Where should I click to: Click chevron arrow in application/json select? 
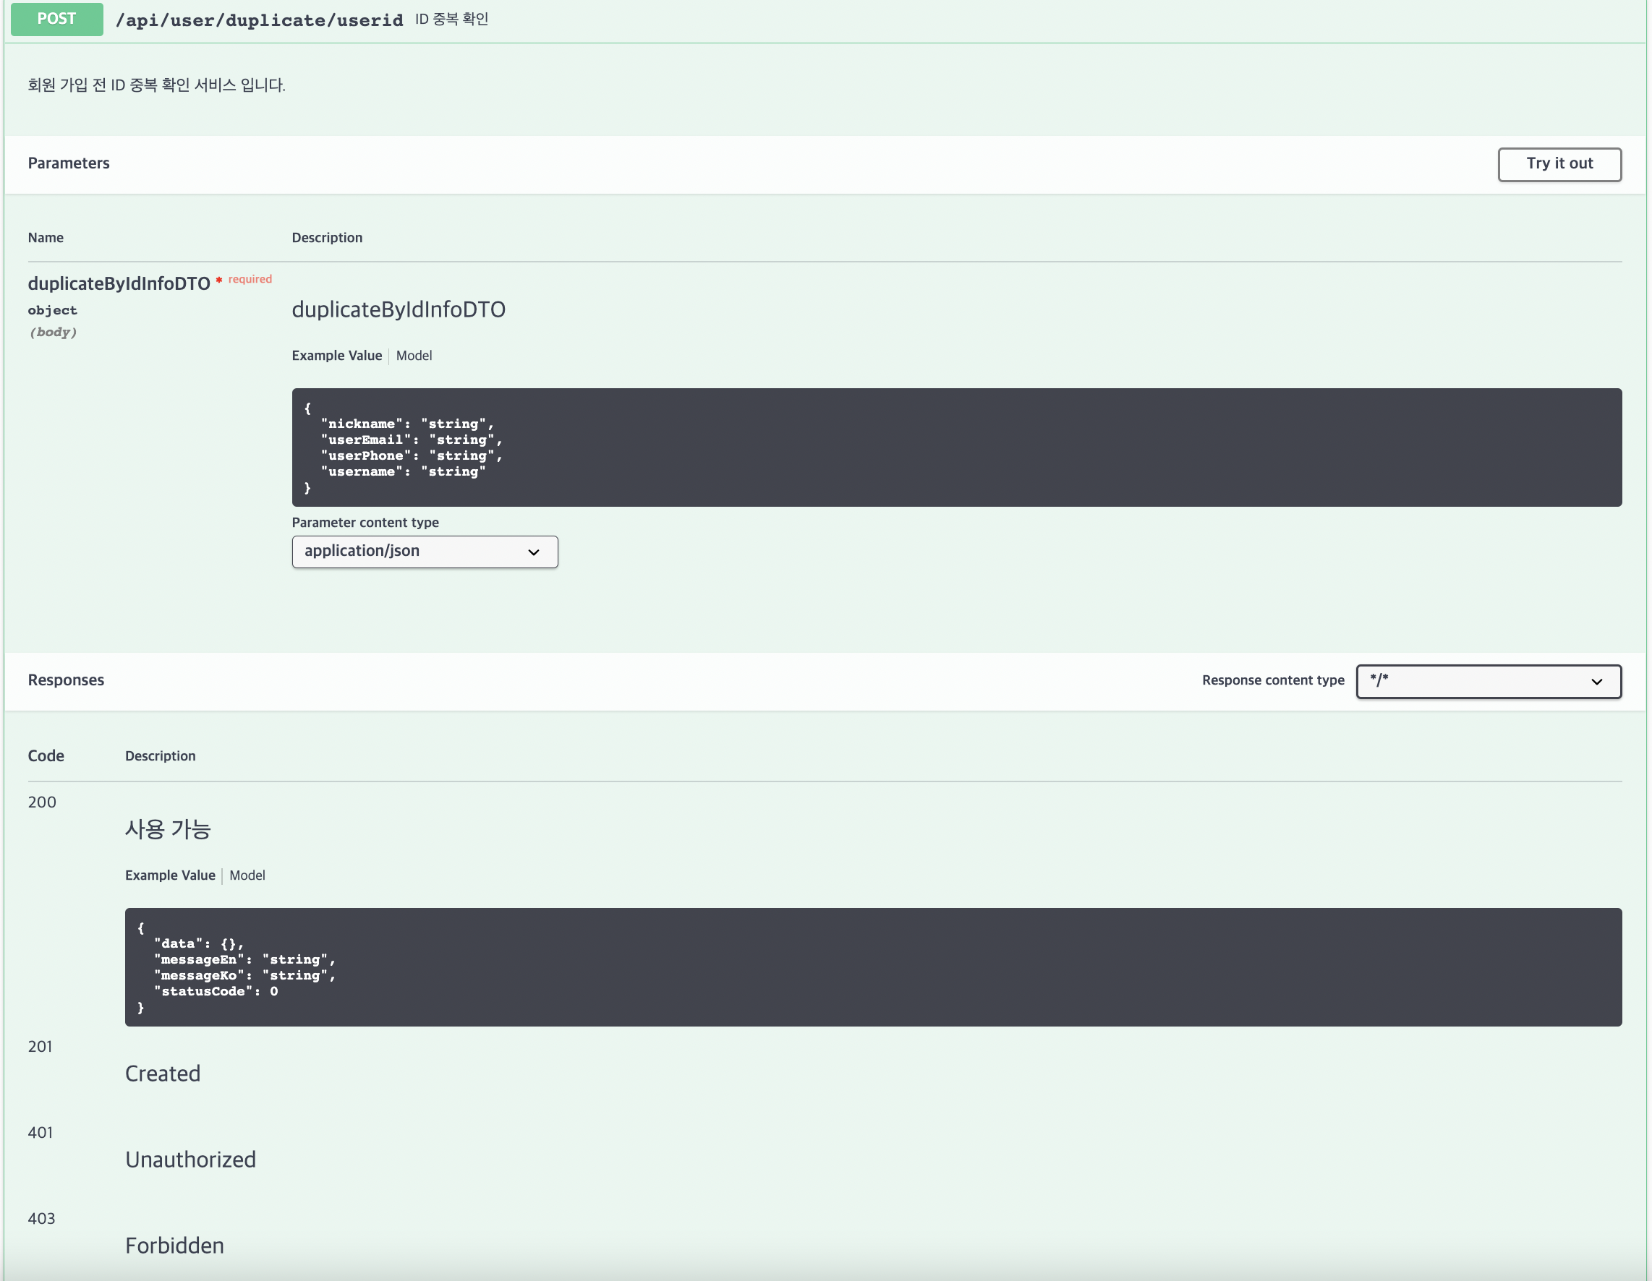pyautogui.click(x=533, y=552)
